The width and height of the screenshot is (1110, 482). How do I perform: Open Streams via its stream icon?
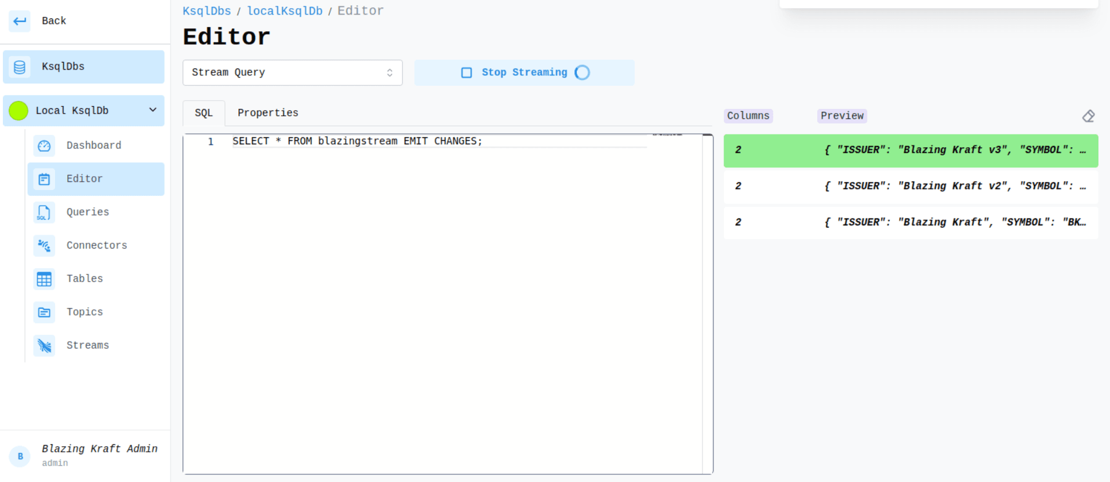(x=44, y=346)
